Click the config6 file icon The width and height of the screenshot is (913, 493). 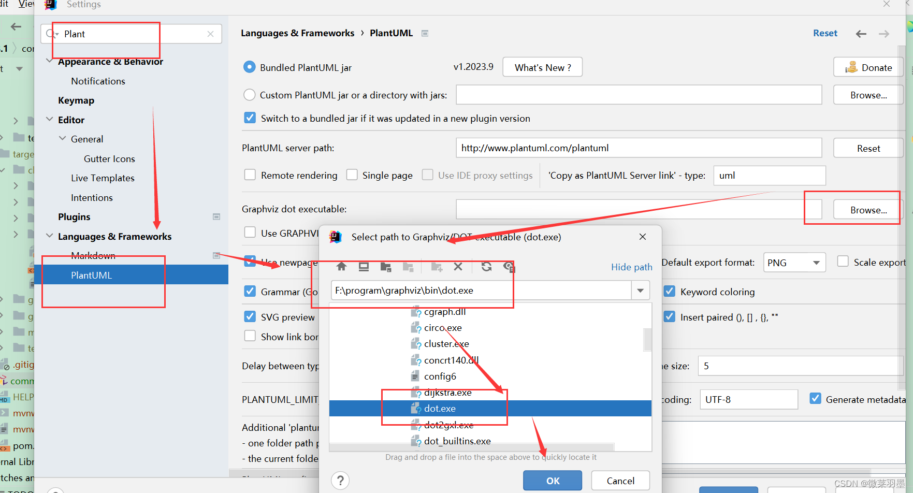415,376
